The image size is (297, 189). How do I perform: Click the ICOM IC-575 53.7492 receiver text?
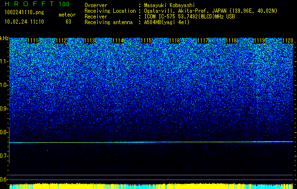189,17
